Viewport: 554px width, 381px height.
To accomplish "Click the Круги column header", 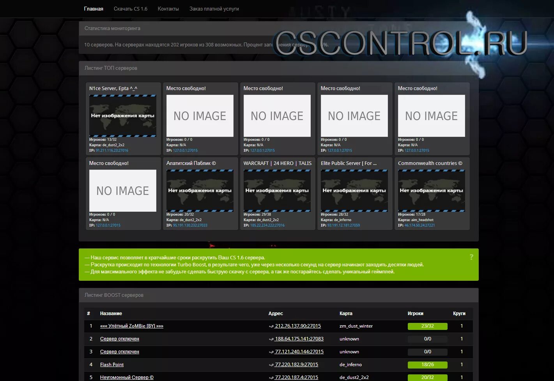I will (x=459, y=314).
